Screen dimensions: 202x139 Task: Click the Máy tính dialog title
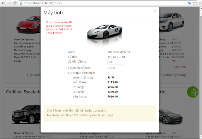pos(53,13)
